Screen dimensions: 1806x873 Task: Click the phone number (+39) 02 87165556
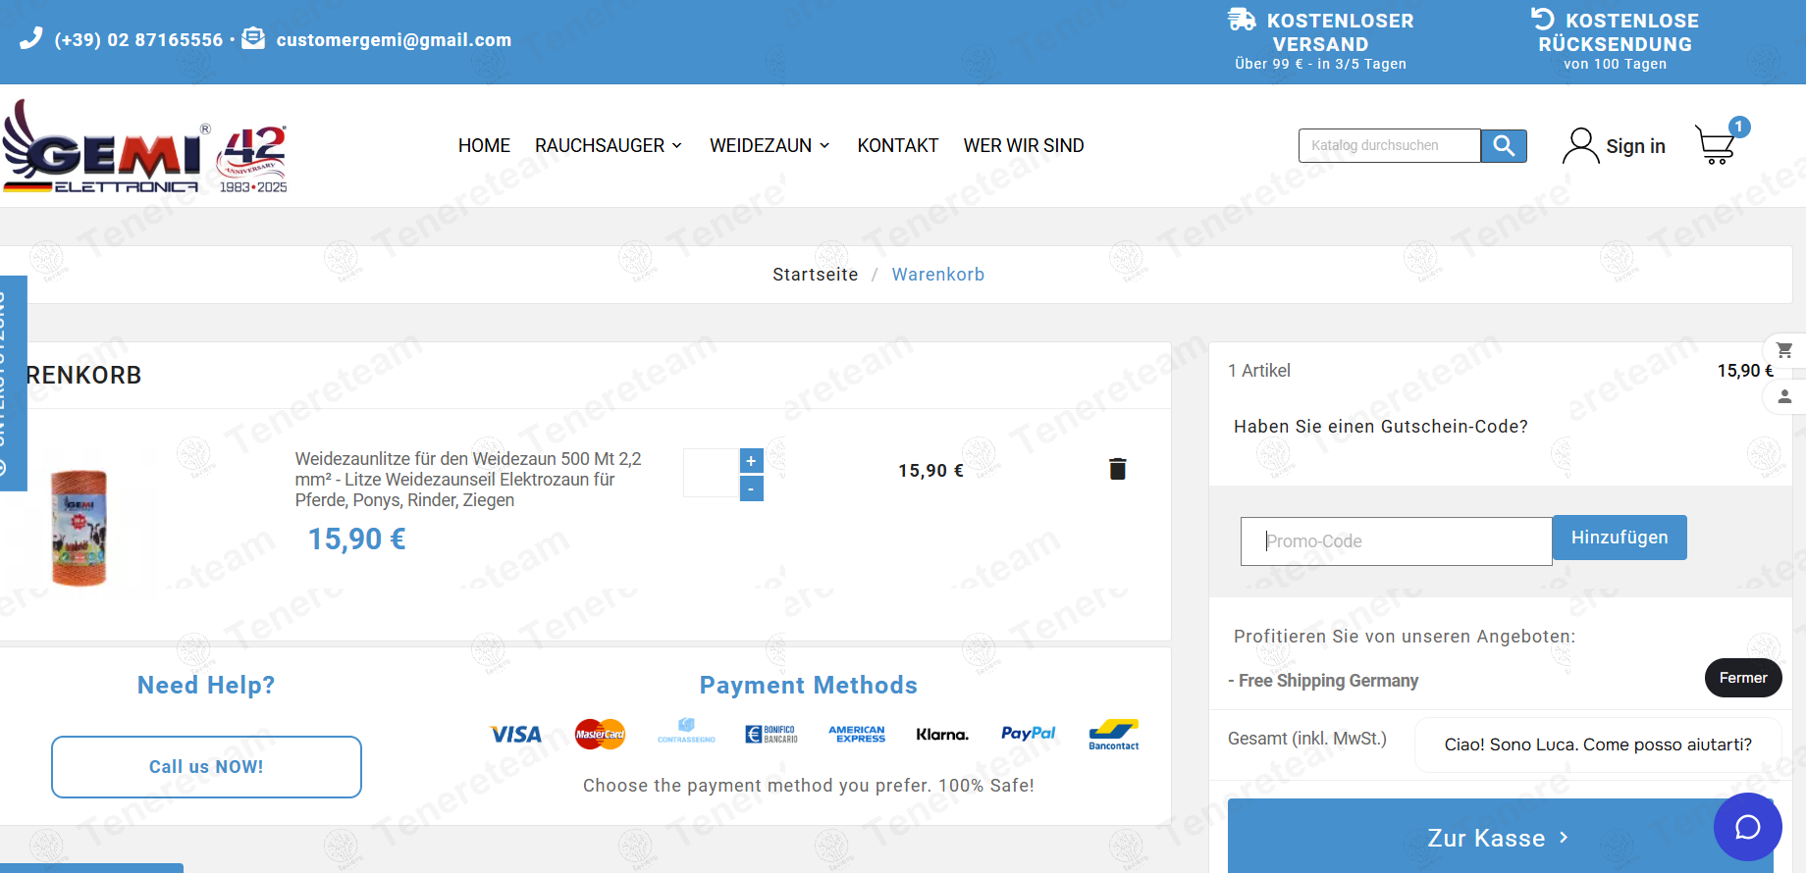[138, 40]
